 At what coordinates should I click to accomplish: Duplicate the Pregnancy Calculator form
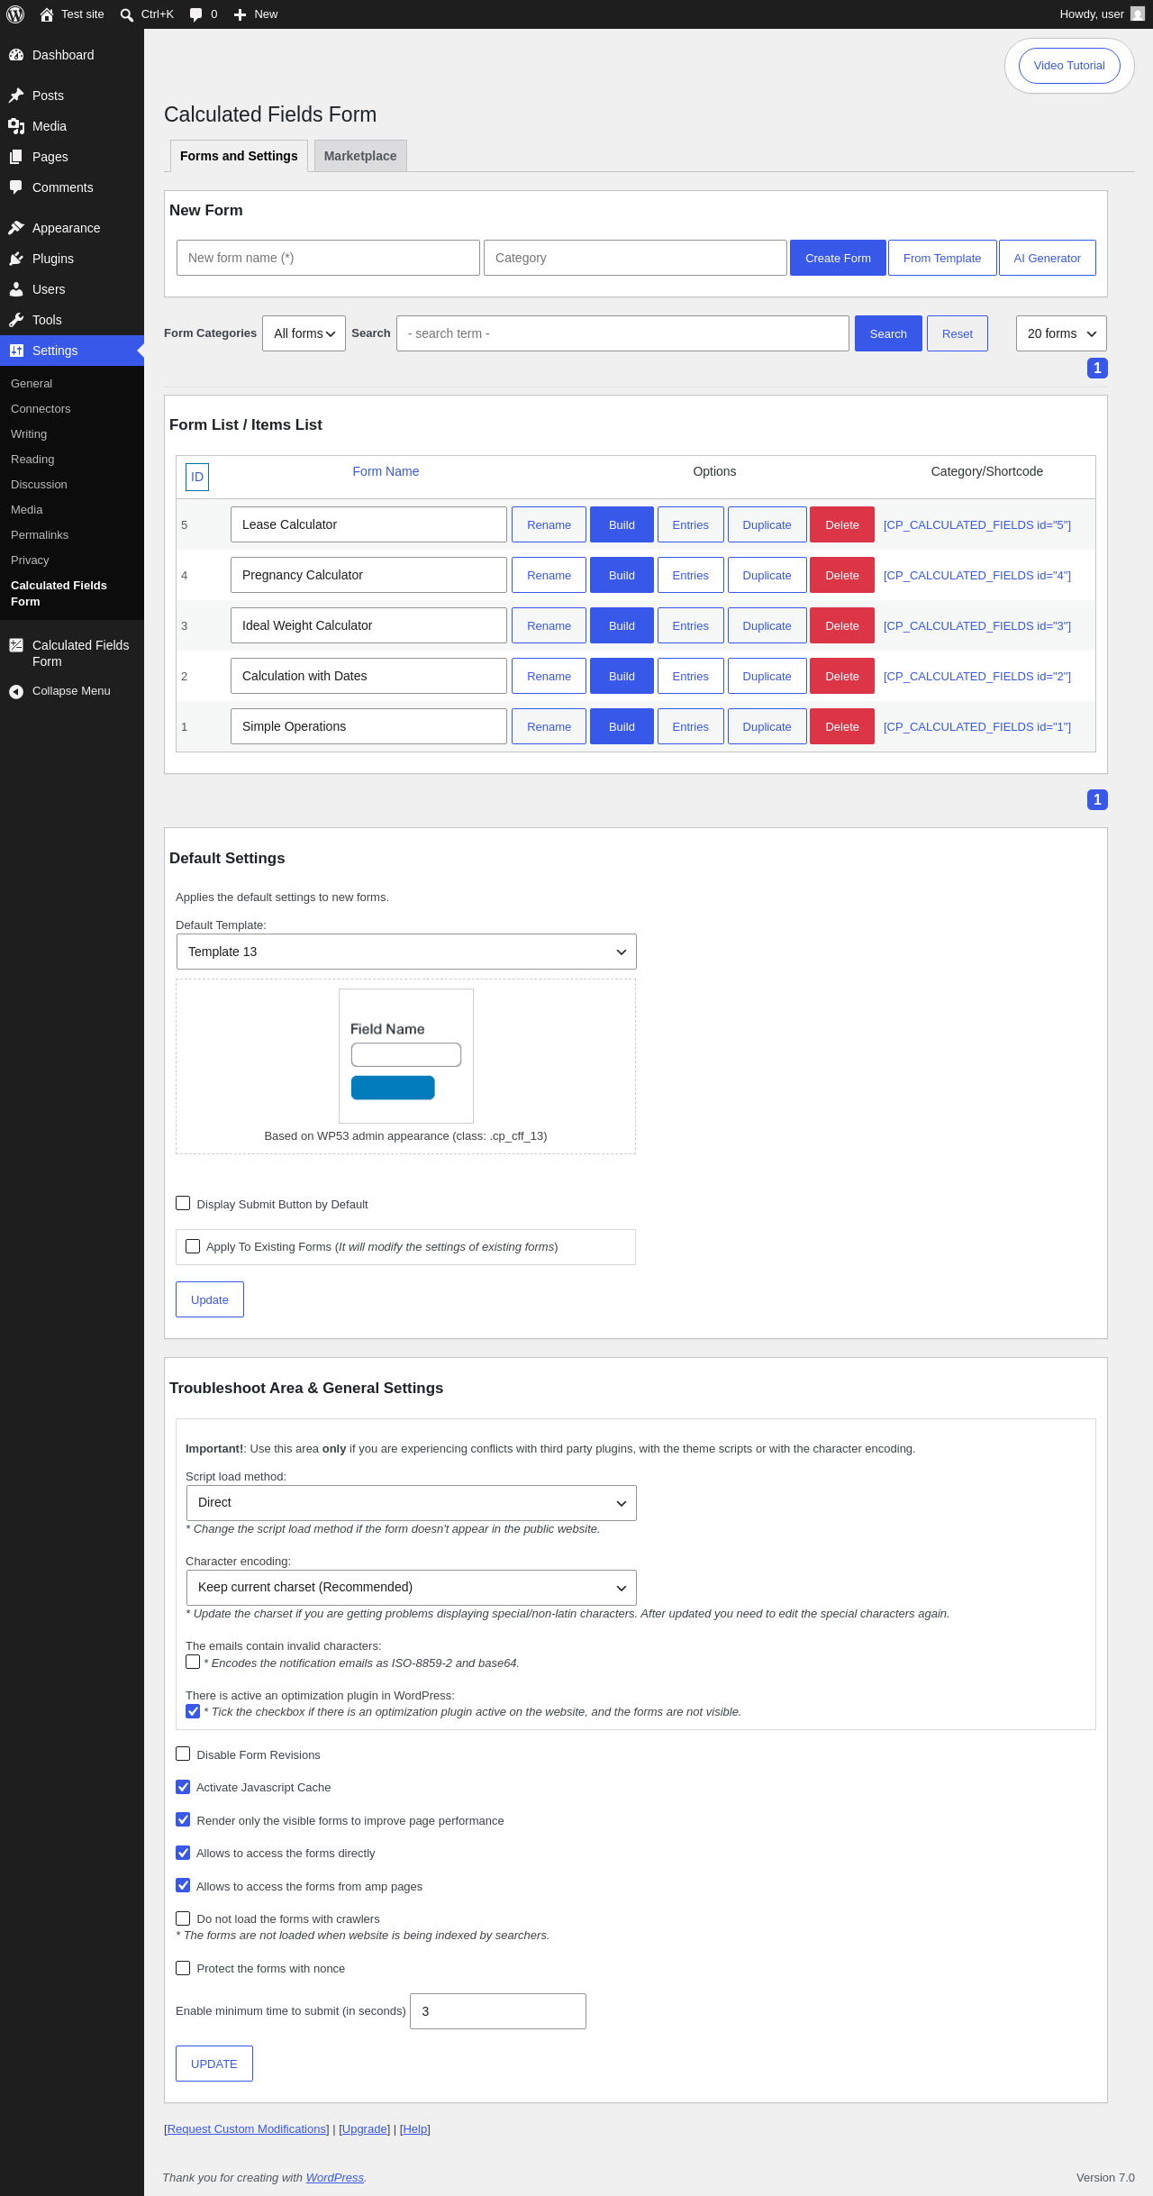tap(767, 575)
